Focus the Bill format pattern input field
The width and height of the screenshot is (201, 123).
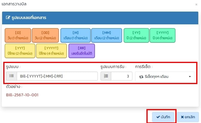coord(57,76)
